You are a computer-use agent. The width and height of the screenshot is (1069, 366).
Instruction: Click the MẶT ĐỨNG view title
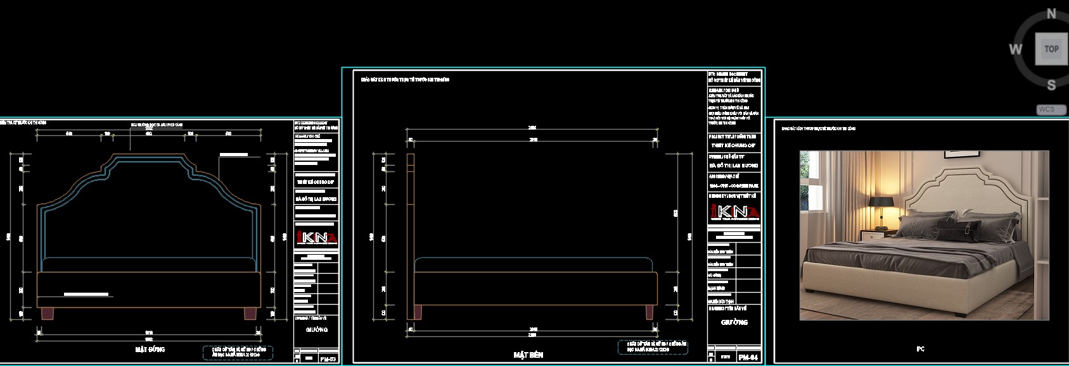tap(150, 349)
